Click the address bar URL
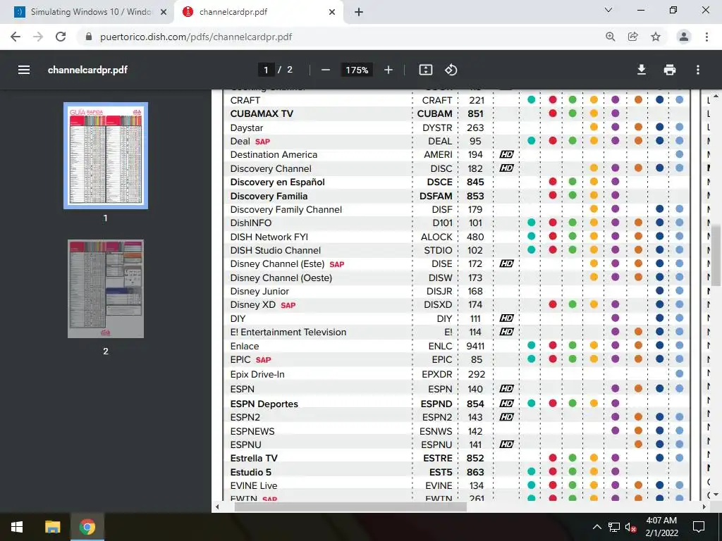 196,37
